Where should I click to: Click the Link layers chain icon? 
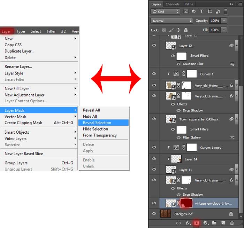click(178, 223)
